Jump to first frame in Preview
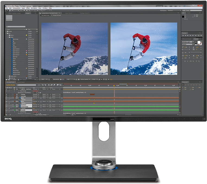Image resolution: width=207 pixels, height=184 pixels. [x=183, y=35]
